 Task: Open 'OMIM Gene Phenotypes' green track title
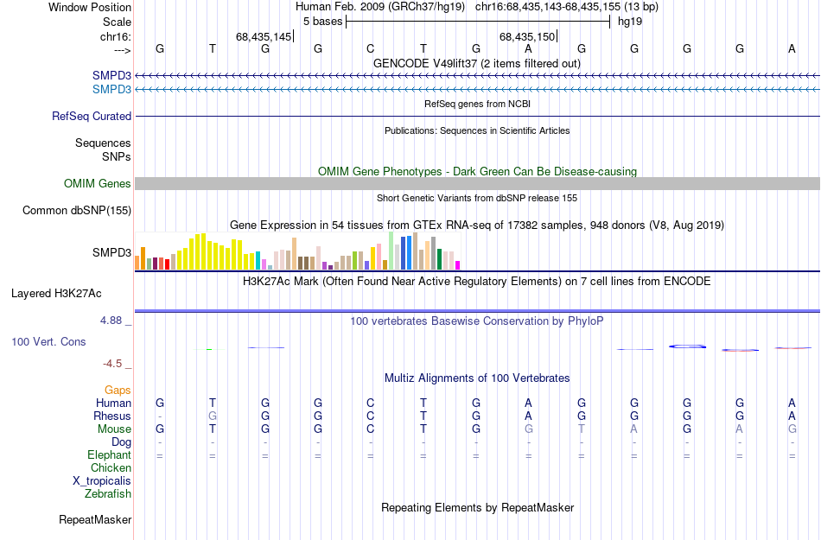pyautogui.click(x=477, y=171)
